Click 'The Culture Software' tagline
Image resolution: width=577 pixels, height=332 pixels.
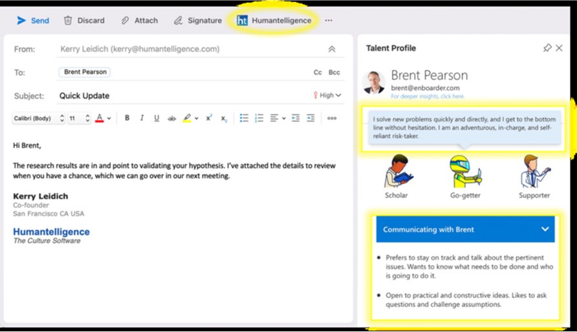[47, 241]
